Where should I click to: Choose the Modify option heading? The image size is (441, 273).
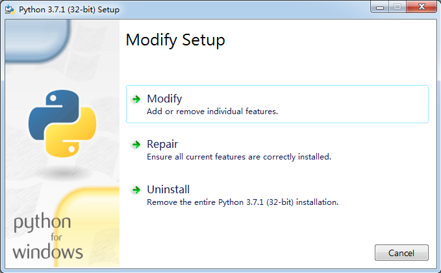(x=164, y=99)
